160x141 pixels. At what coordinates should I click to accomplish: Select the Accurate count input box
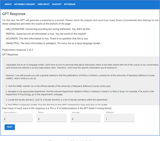click(85, 119)
